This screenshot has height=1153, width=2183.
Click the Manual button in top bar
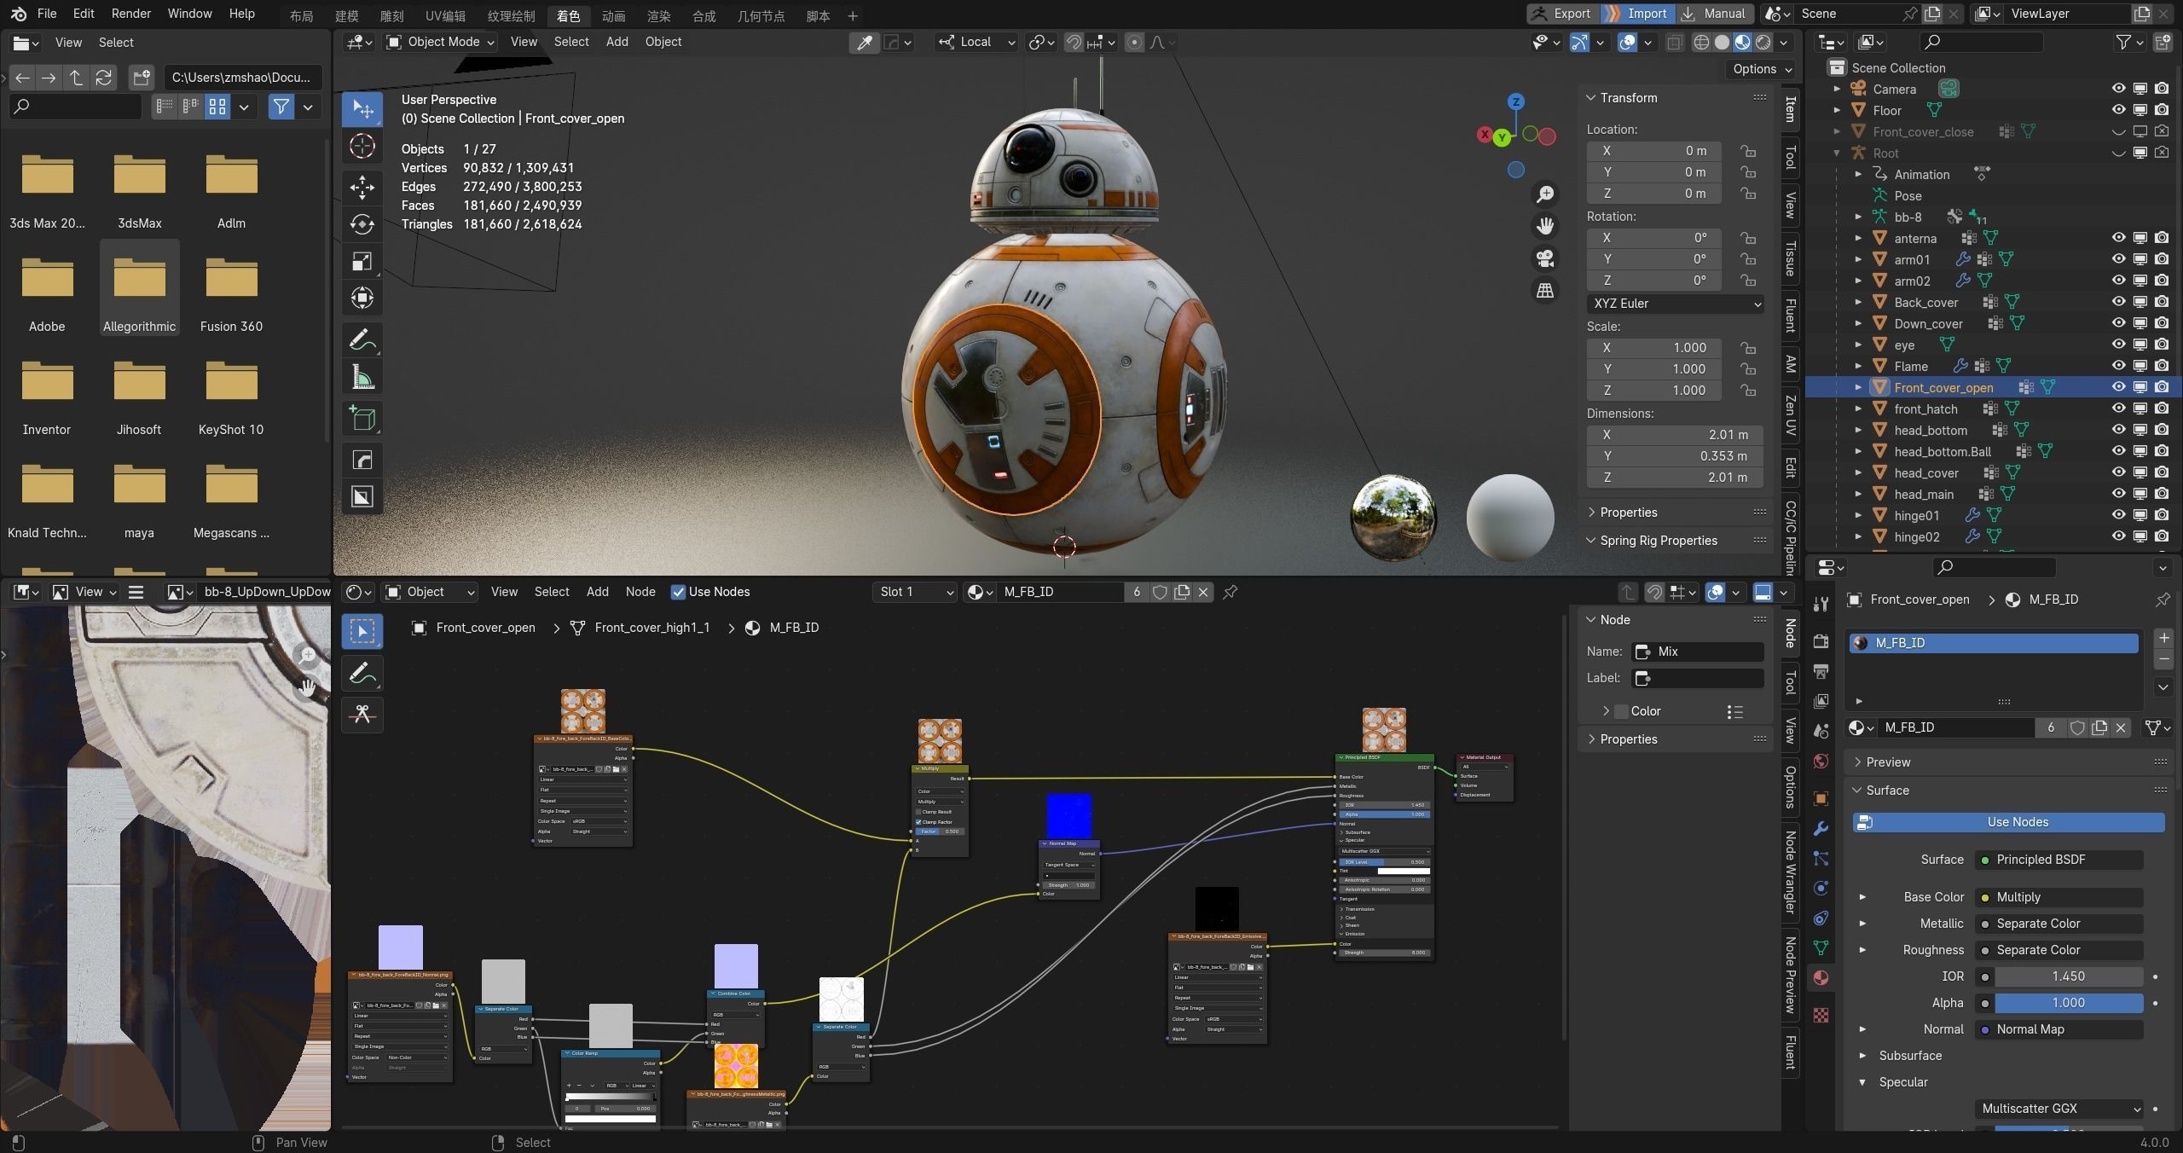(x=1715, y=14)
